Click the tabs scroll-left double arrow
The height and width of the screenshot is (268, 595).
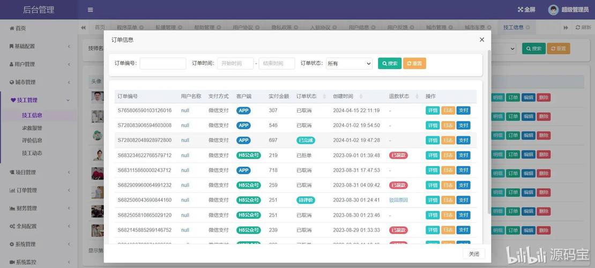click(x=83, y=28)
